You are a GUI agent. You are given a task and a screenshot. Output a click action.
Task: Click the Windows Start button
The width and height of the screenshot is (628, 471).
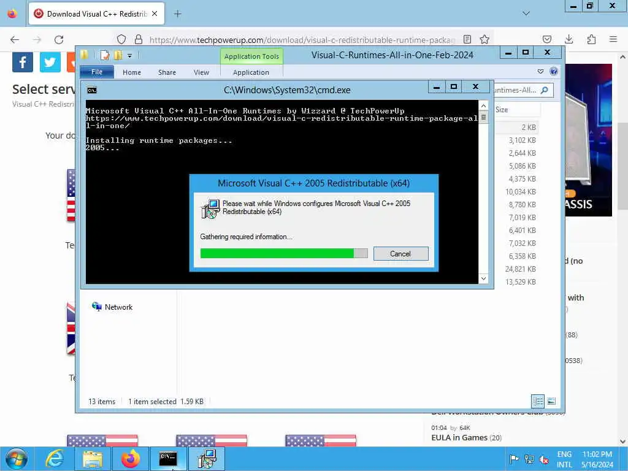(x=17, y=459)
